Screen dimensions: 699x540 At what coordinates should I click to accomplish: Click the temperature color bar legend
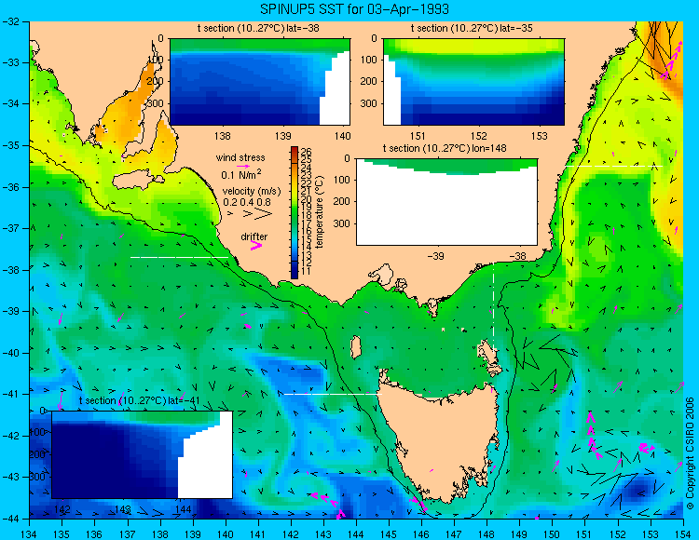click(295, 212)
